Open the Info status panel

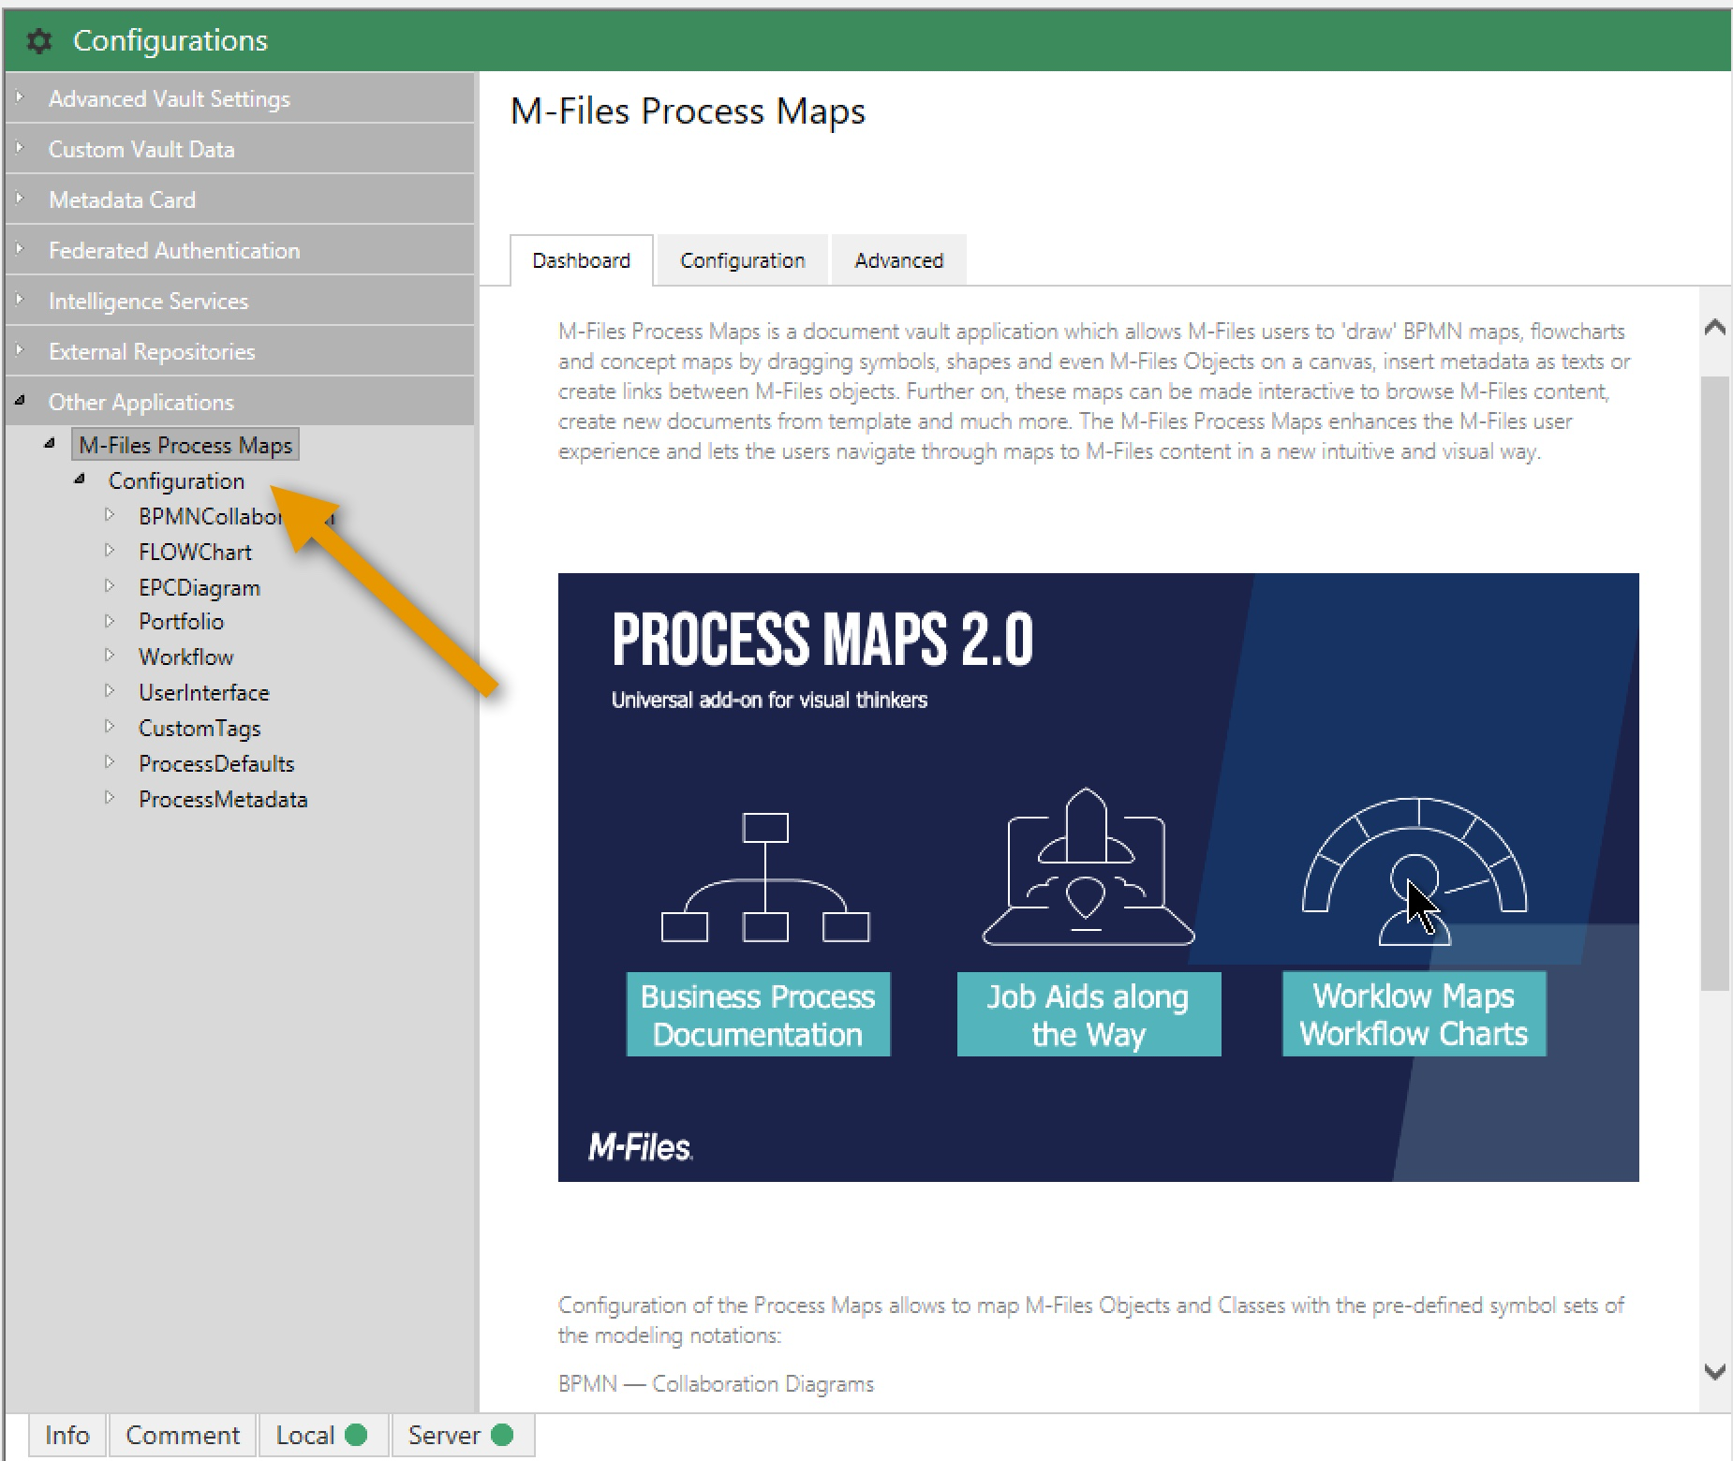(67, 1435)
